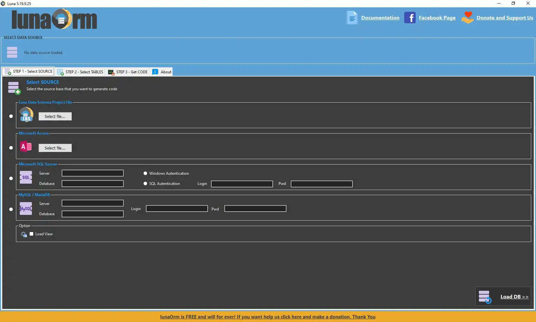Click Select file for Microsoft Access
Screen dimensions: 536x322
[x=55, y=148]
